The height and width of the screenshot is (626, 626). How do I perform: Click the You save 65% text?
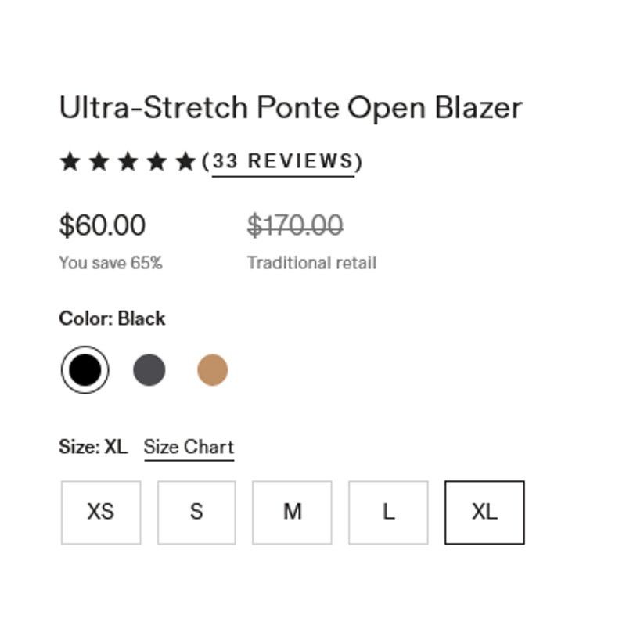[x=110, y=263]
